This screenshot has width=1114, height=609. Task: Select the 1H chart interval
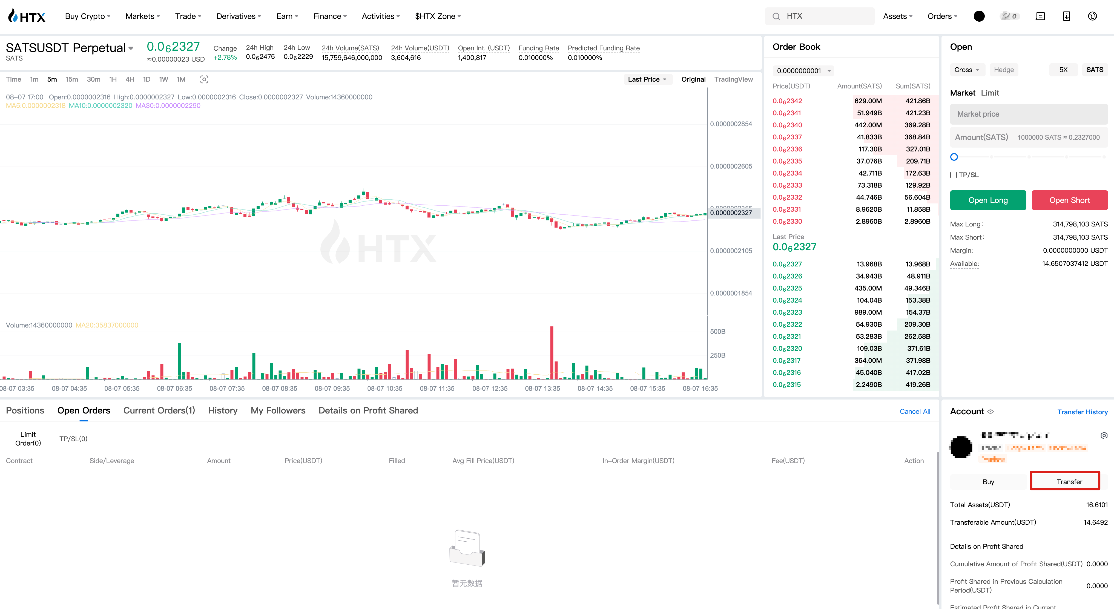[x=113, y=79]
